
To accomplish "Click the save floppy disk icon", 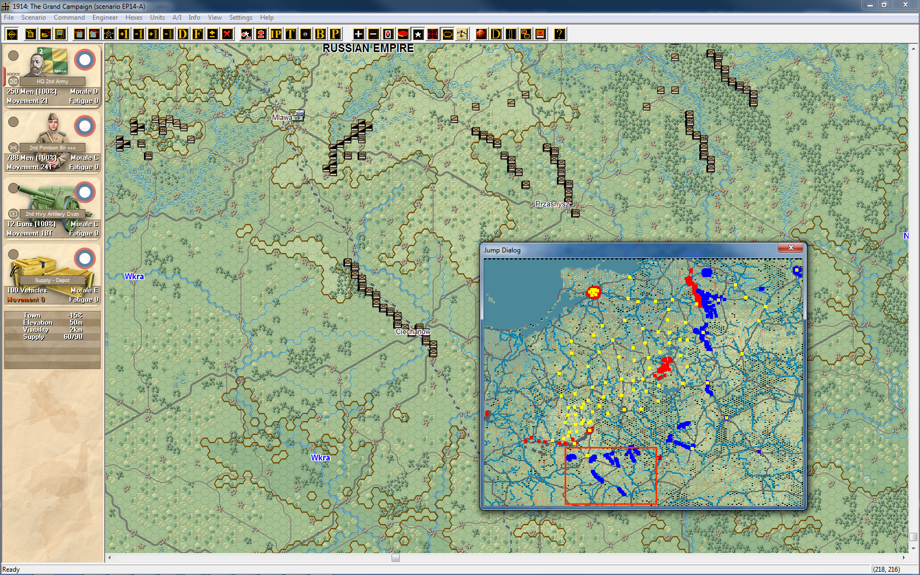I will coord(60,34).
